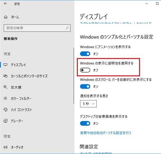Click the 視覚 category label
This screenshot has width=161, height=154.
click(7, 54)
